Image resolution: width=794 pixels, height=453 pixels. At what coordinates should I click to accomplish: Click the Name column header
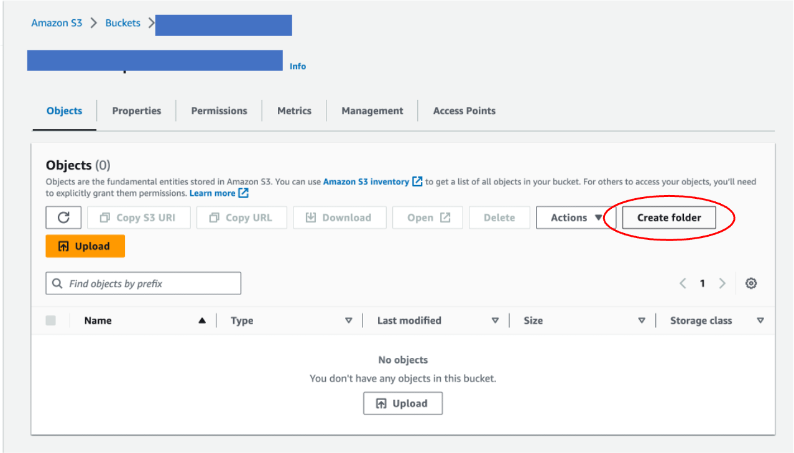click(98, 321)
